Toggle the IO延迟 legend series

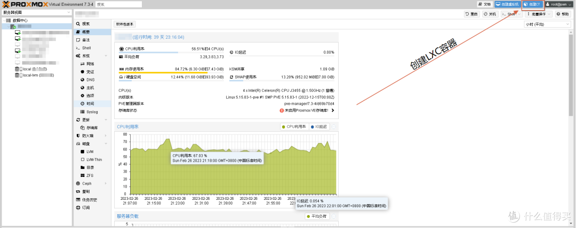point(319,126)
